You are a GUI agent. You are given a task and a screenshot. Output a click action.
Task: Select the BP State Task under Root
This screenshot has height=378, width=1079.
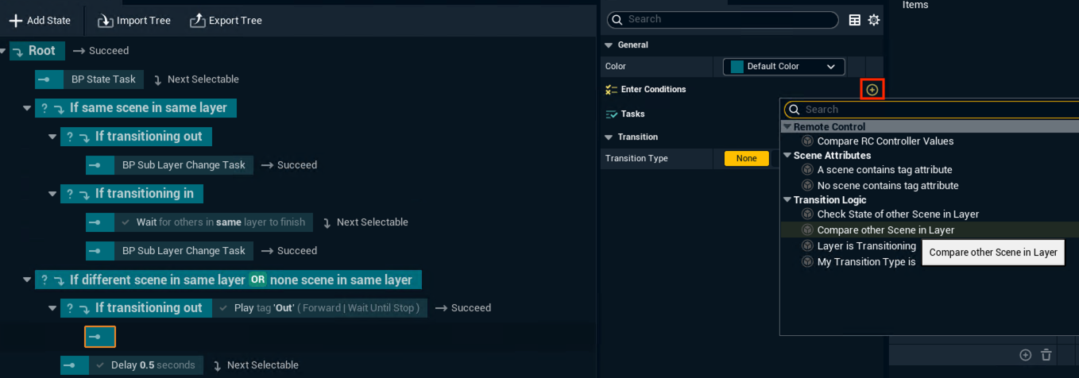tap(90, 79)
